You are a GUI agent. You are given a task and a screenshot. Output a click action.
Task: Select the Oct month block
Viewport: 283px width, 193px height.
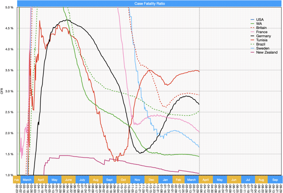[x=123, y=179]
